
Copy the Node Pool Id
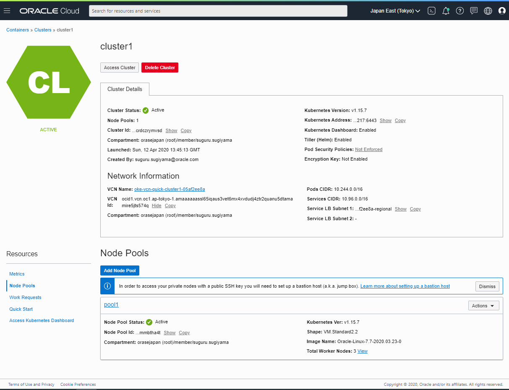pyautogui.click(x=184, y=333)
